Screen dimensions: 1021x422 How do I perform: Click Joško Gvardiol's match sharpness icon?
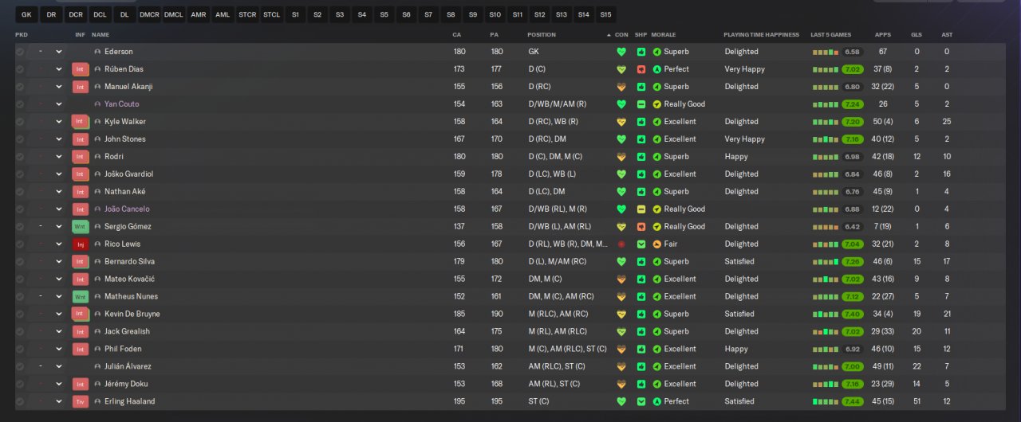[x=641, y=174]
